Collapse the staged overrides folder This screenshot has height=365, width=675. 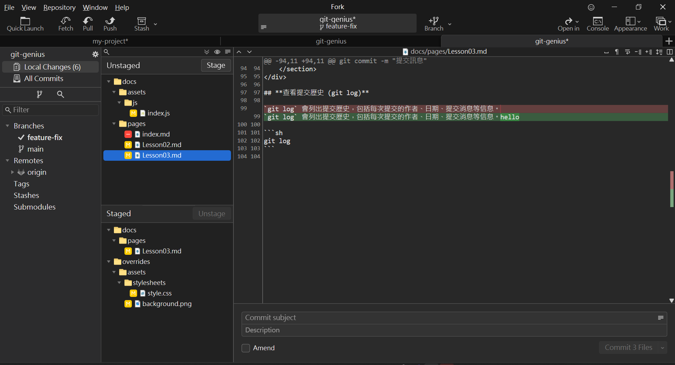(x=109, y=261)
